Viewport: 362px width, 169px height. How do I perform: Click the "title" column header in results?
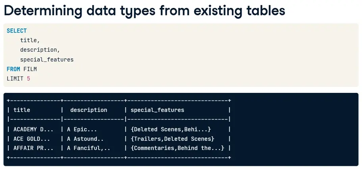tap(22, 110)
